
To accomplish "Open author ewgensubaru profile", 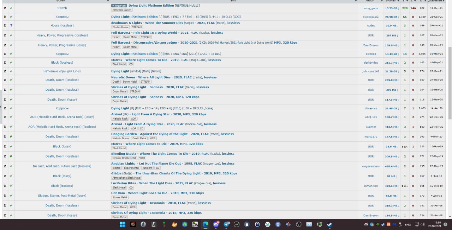I will tap(371, 166).
